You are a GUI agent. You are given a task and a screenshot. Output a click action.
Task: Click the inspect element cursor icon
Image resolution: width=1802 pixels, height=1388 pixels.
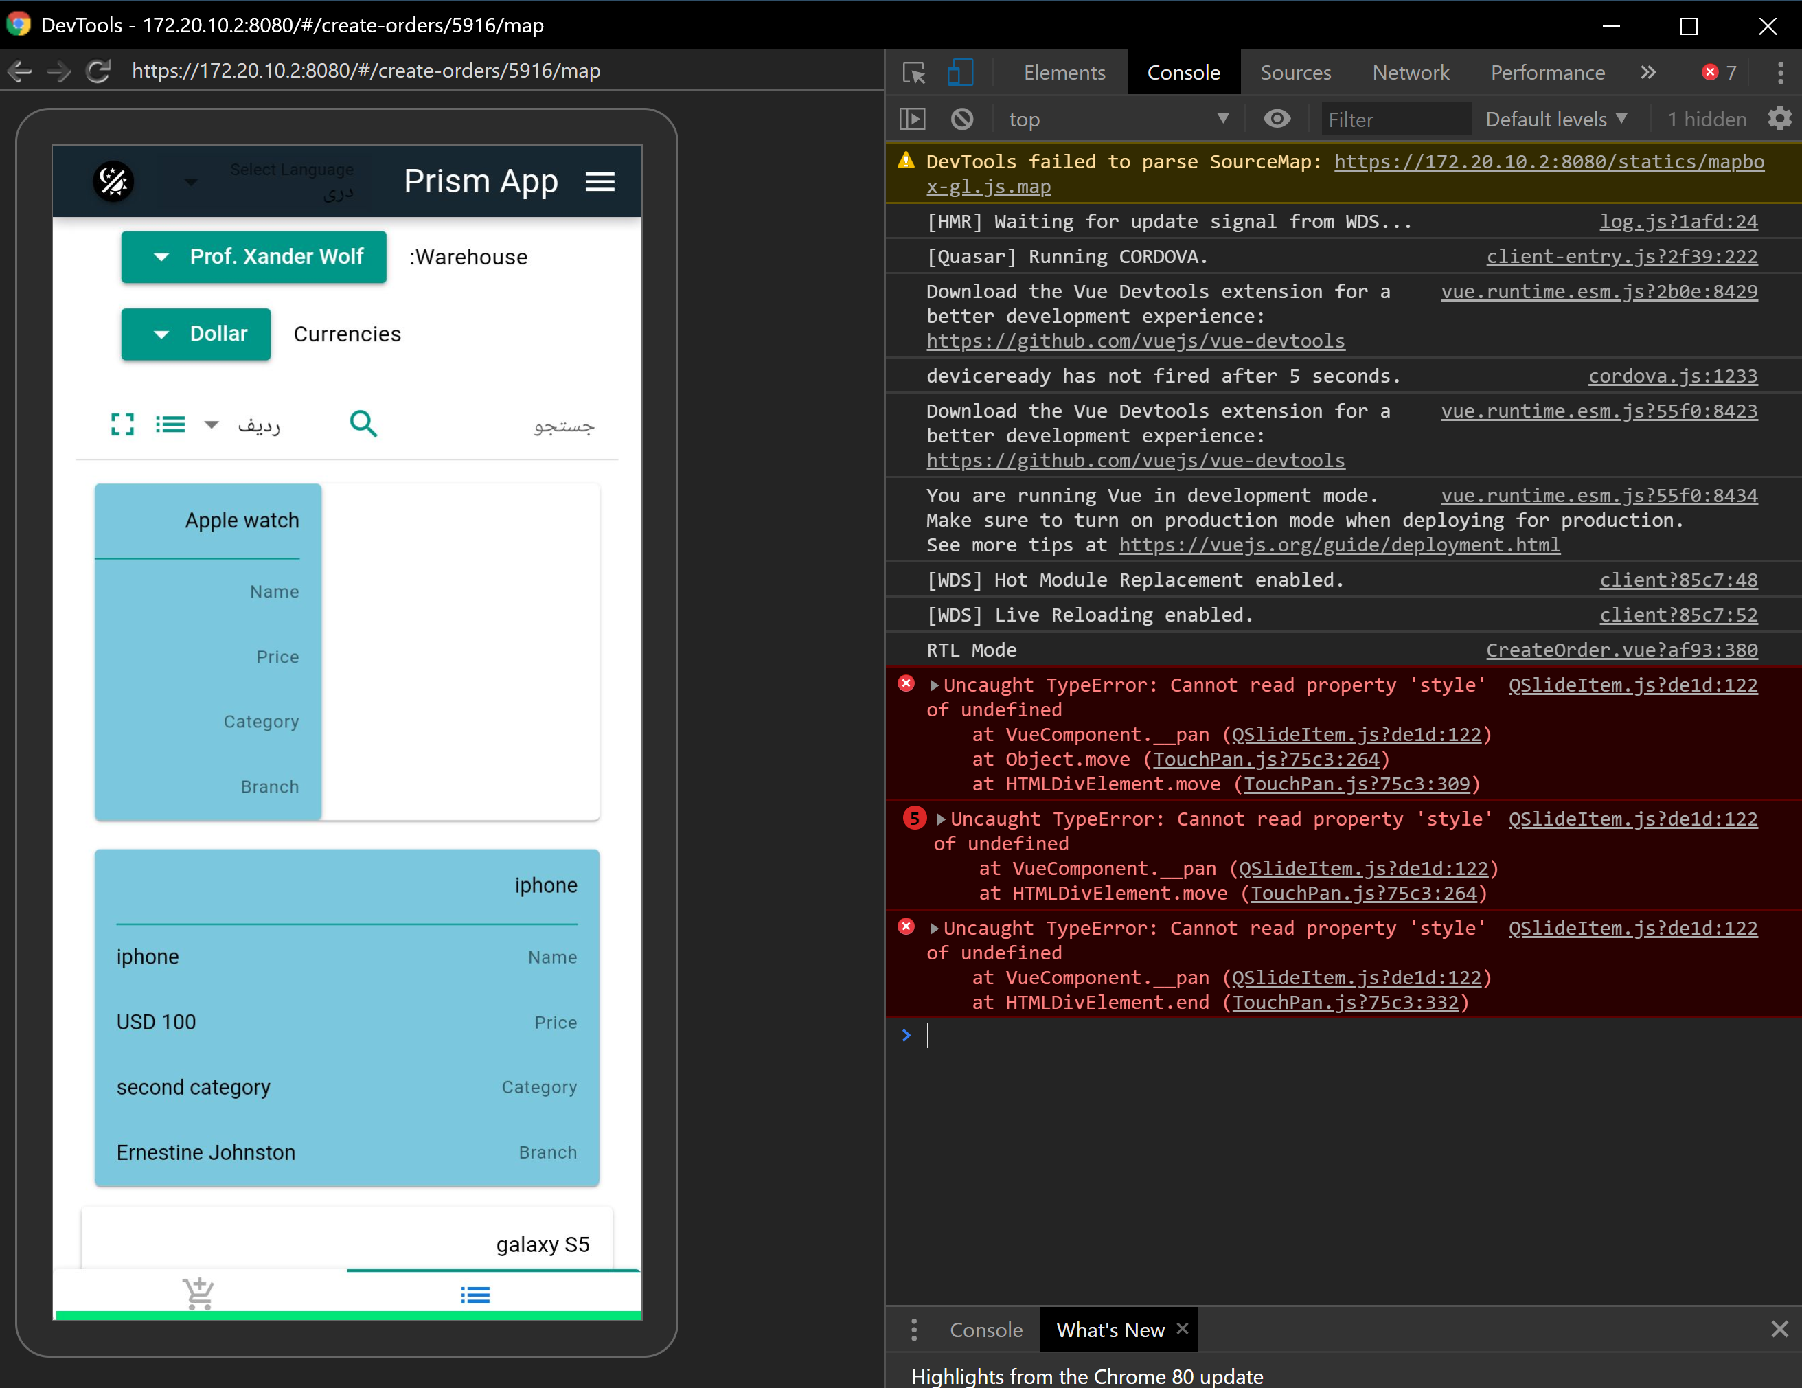click(913, 73)
